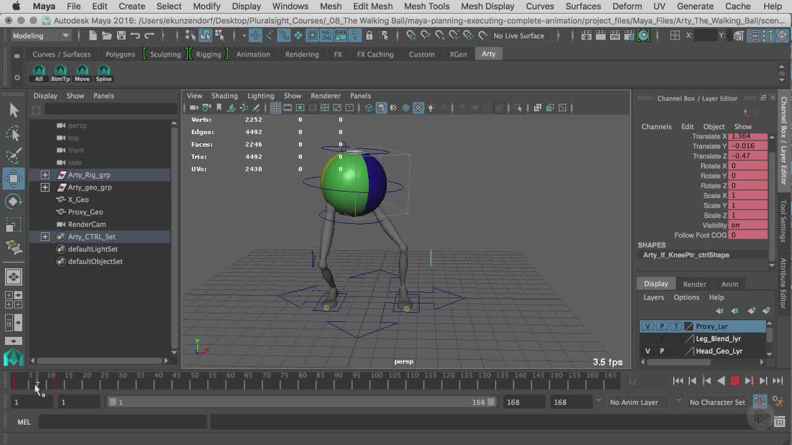Toggle use all lights bulb icon
Image resolution: width=792 pixels, height=445 pixels.
[431, 108]
